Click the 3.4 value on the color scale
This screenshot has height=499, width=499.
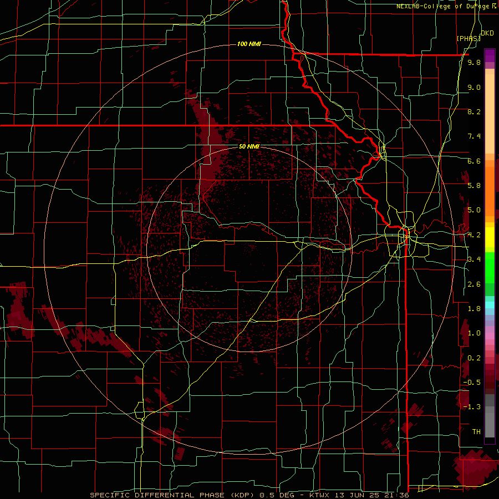pos(474,259)
